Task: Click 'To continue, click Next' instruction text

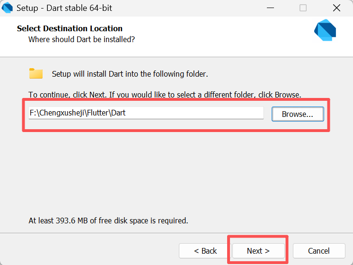Action: click(x=165, y=95)
